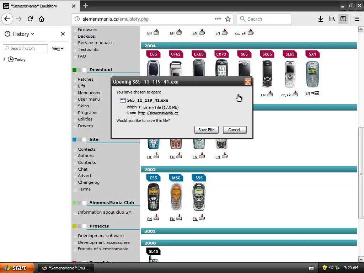Close the History sidebar

point(63,34)
